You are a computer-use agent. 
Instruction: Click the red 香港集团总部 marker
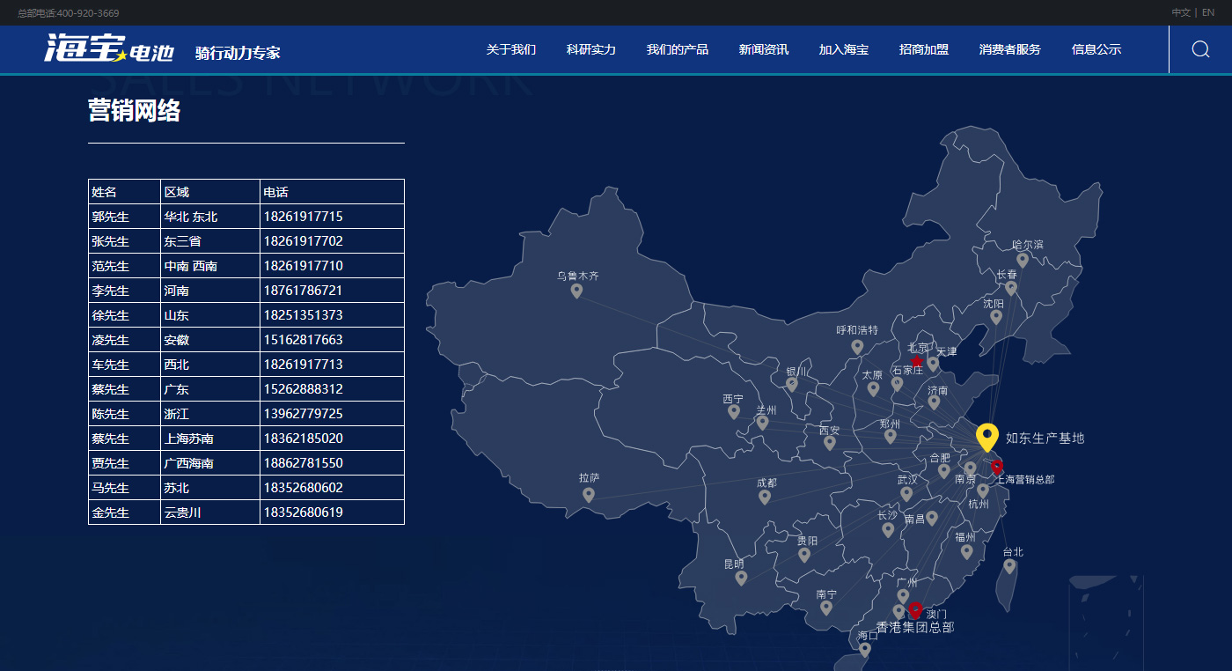point(915,609)
